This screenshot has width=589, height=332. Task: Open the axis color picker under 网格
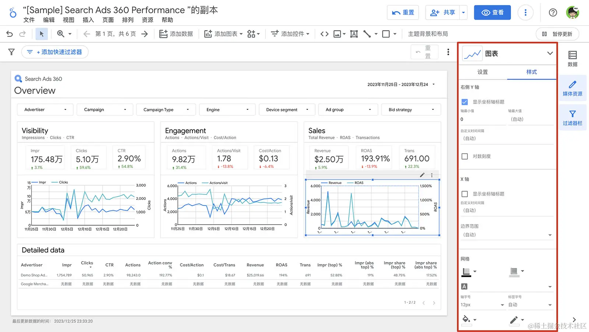(x=469, y=272)
